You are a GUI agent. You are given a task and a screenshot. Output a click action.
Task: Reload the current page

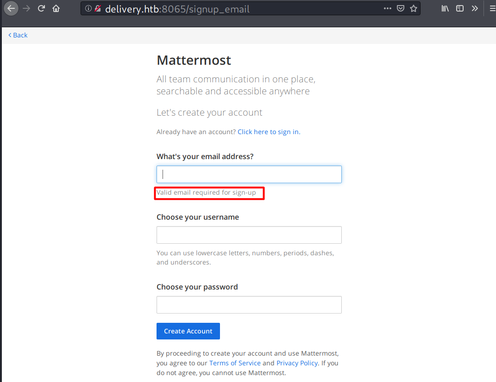41,8
